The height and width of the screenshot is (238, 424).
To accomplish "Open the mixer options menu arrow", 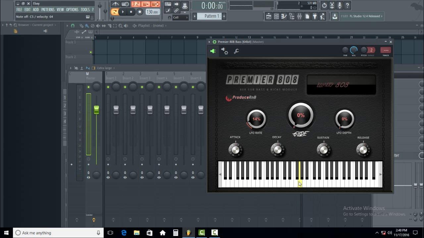I will point(71,68).
